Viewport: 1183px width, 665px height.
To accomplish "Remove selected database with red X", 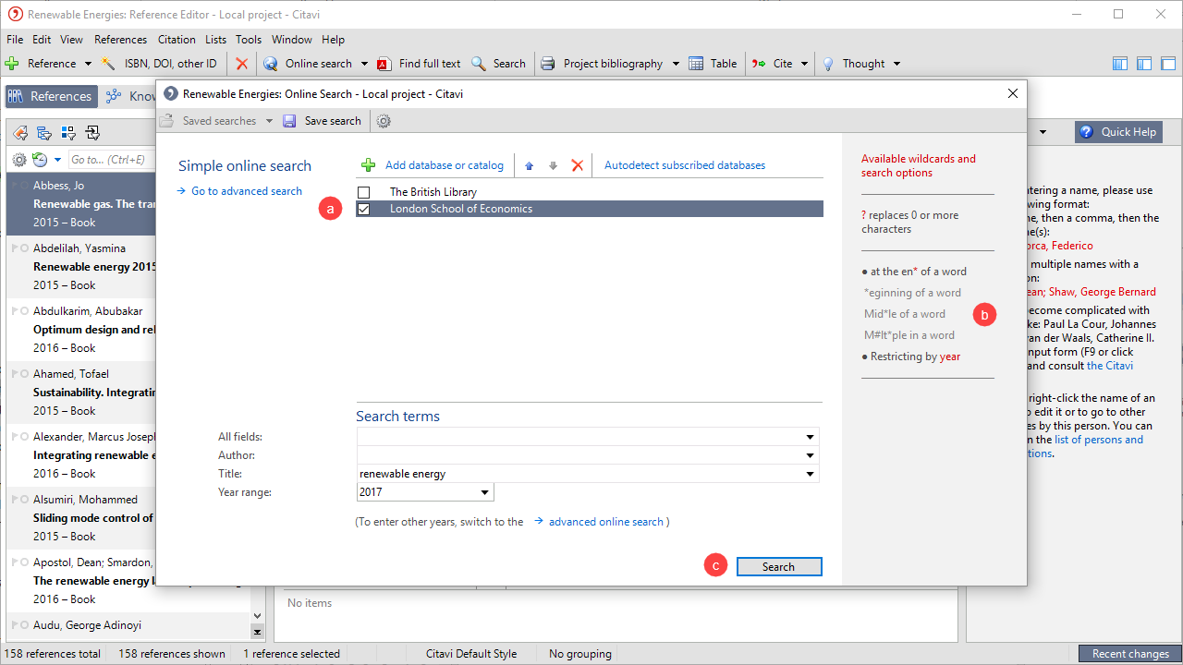I will point(578,165).
